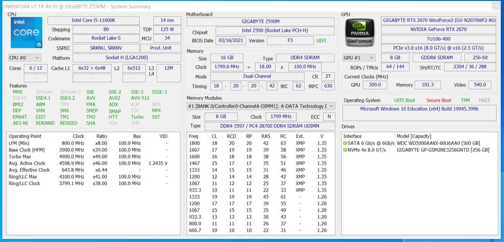The image size is (504, 242).
Task: Select the Turbo feature label
Action: [x=137, y=117]
